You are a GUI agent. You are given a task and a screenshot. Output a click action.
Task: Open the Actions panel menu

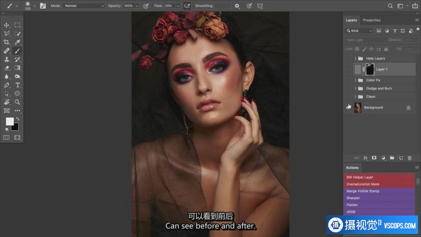[417, 168]
